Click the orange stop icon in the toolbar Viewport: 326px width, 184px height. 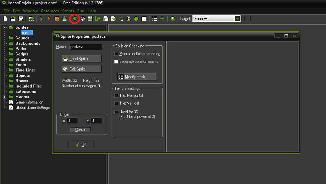click(x=57, y=19)
